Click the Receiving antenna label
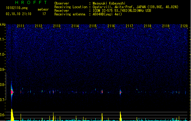The height and width of the screenshot is (121, 191). click(x=70, y=14)
